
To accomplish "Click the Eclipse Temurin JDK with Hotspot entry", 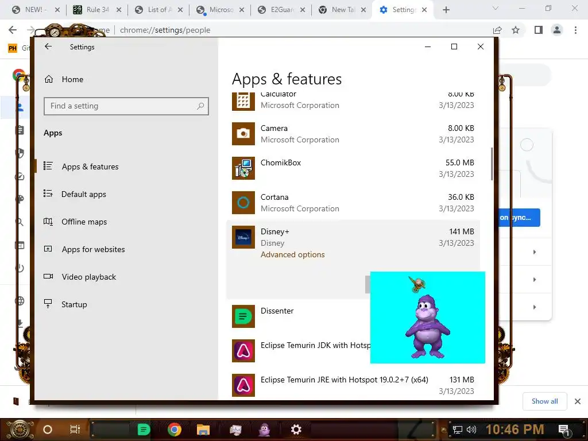I will [315, 345].
